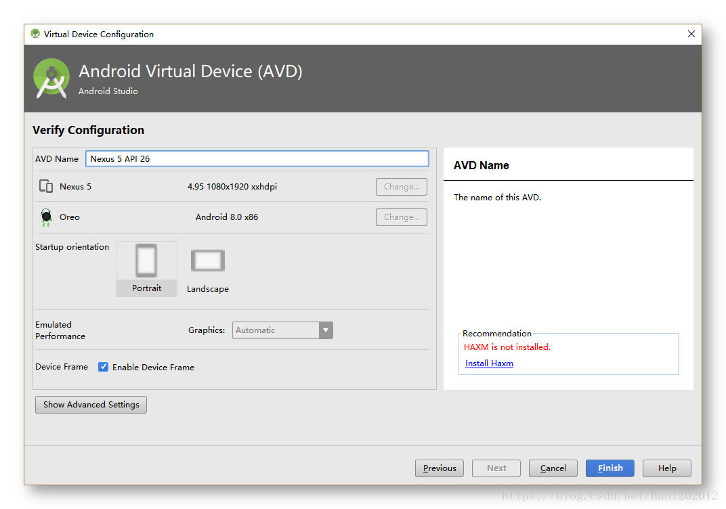Image resolution: width=726 pixels, height=509 pixels.
Task: Click the 'Enable Device Frame' label
Action: [x=153, y=367]
